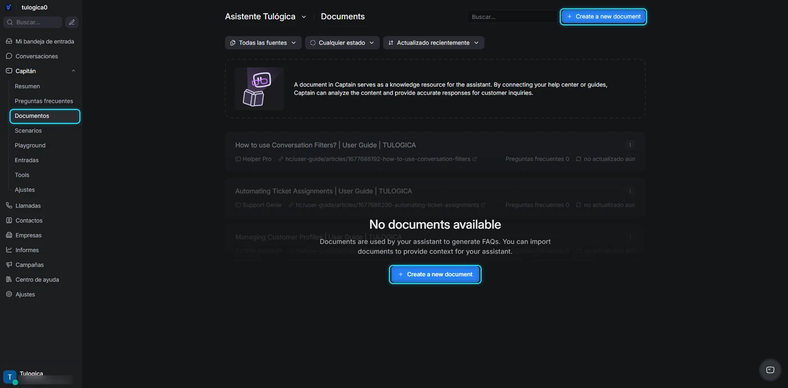Click the Helper Pro assistant label
Image resolution: width=788 pixels, height=388 pixels.
coord(253,159)
